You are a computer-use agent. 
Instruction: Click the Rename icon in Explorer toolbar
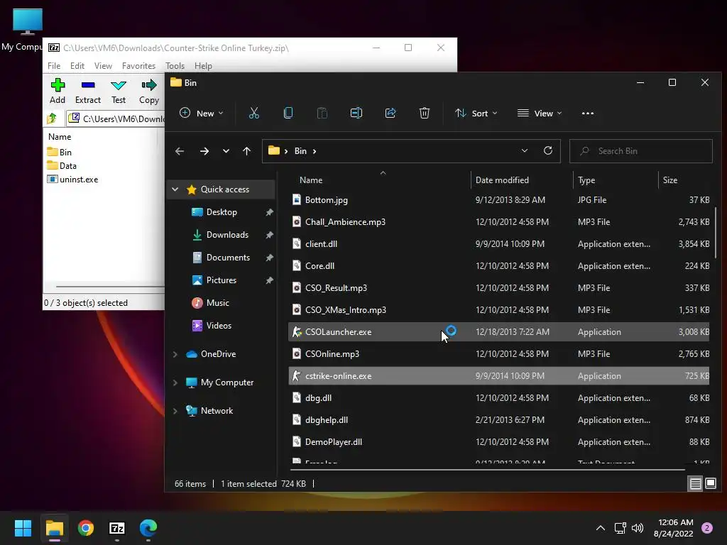tap(356, 113)
